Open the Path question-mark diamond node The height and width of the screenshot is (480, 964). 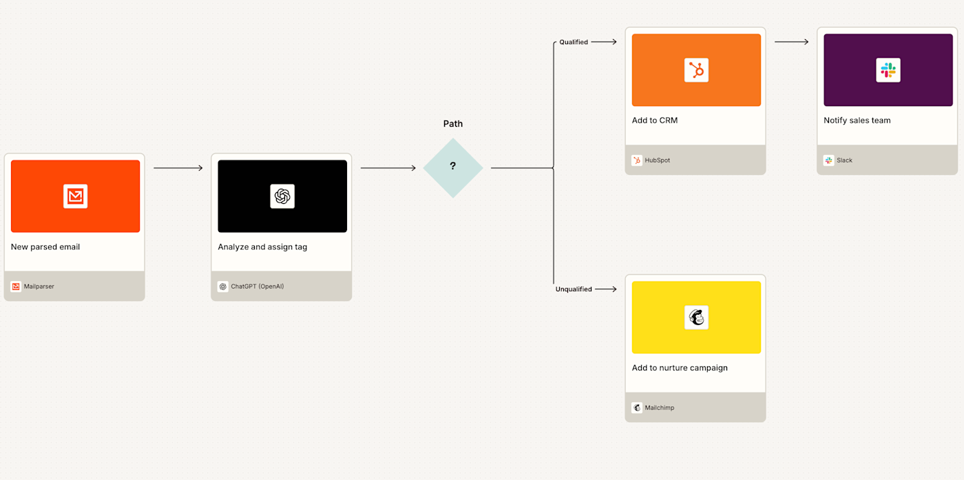(453, 167)
